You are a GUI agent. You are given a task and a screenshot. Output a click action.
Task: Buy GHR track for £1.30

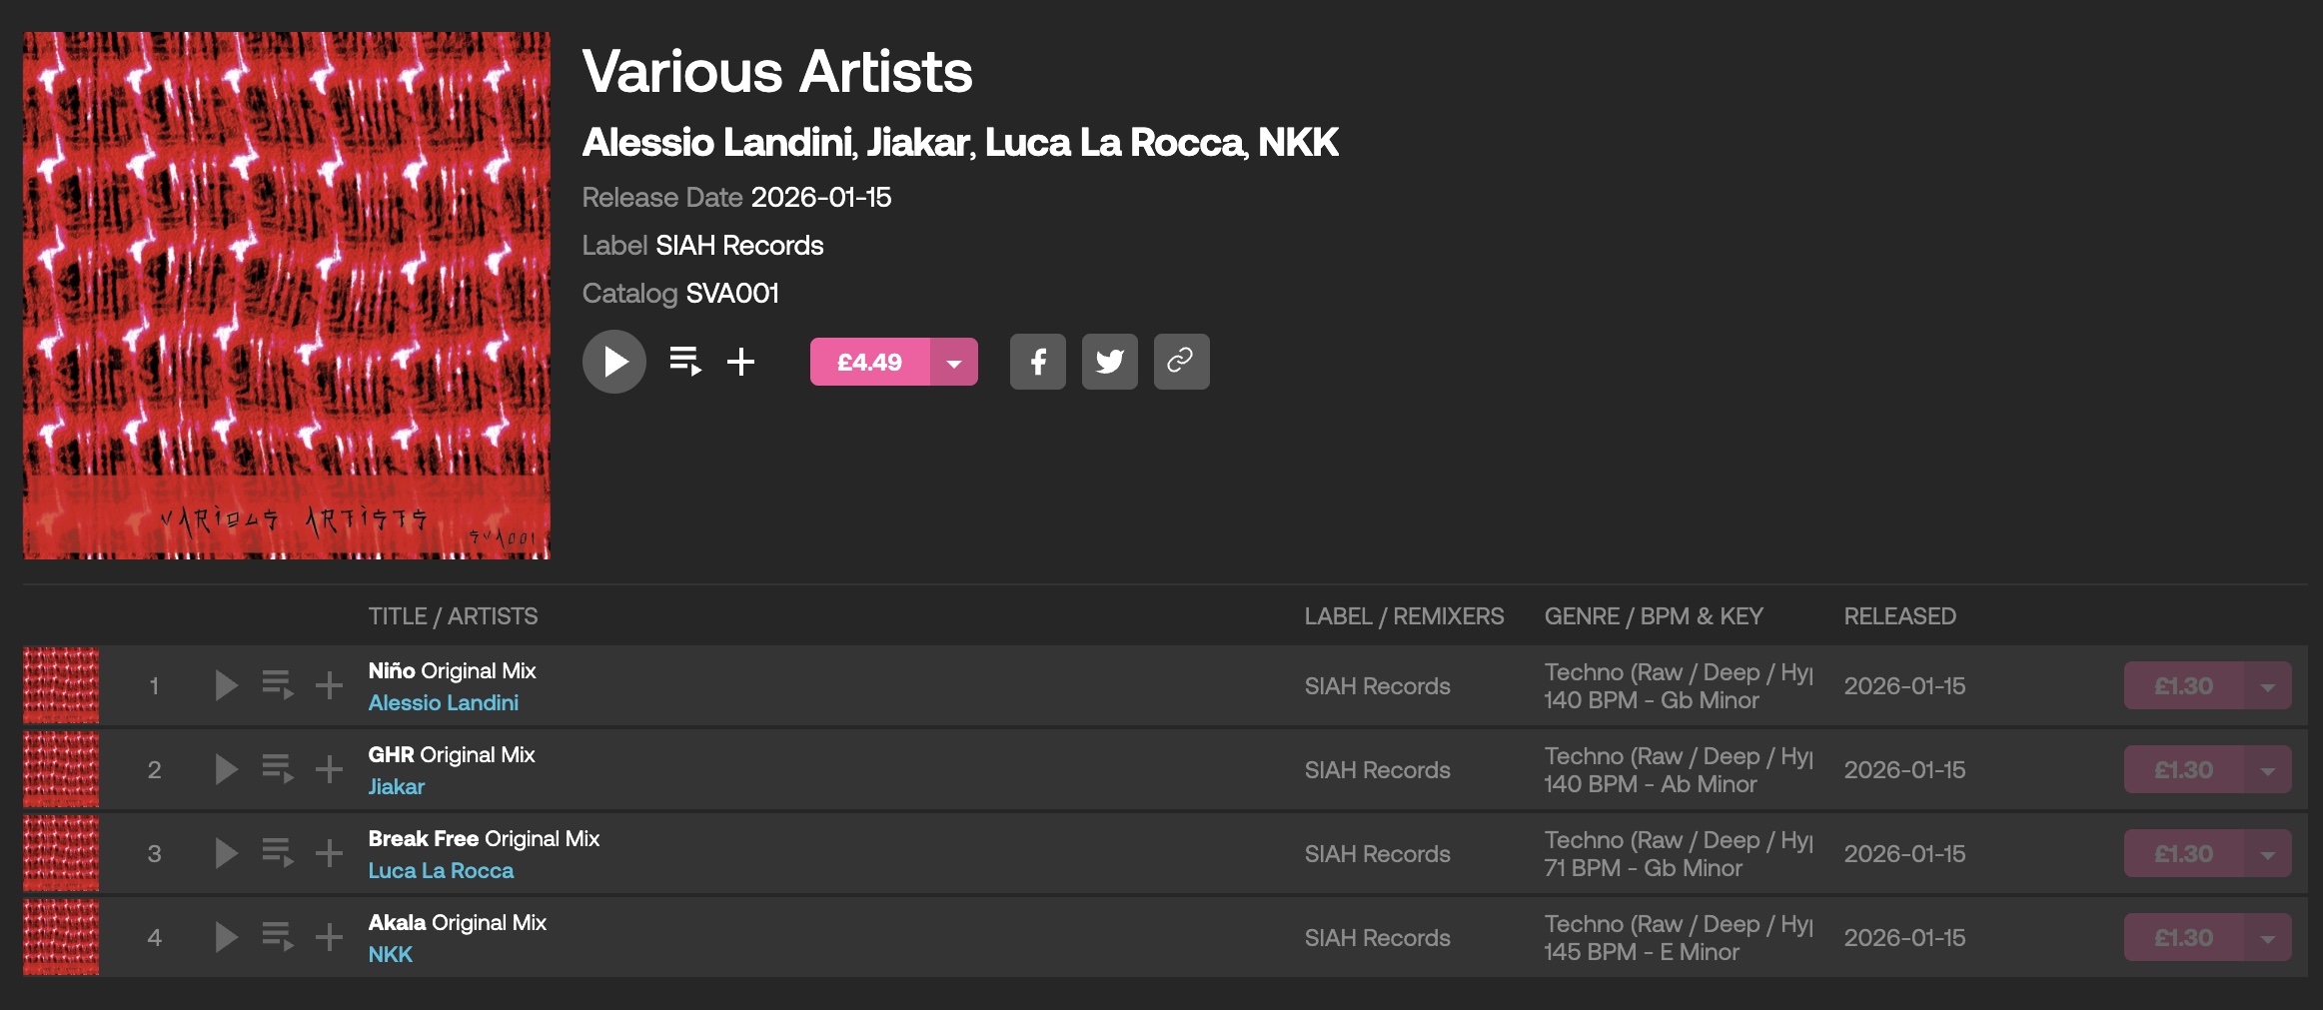click(x=2183, y=770)
